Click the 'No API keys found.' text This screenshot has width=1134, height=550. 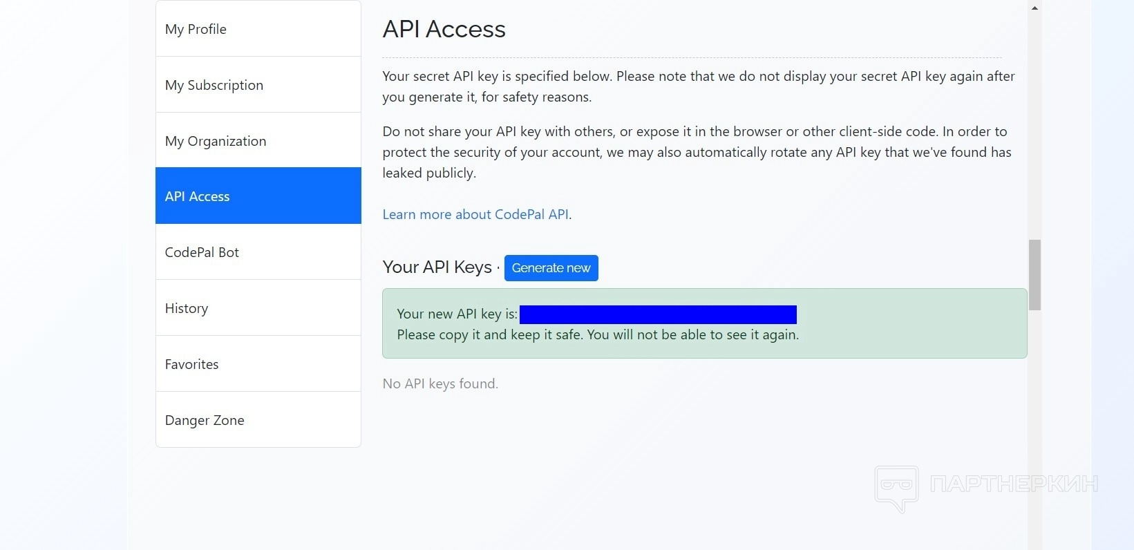440,383
